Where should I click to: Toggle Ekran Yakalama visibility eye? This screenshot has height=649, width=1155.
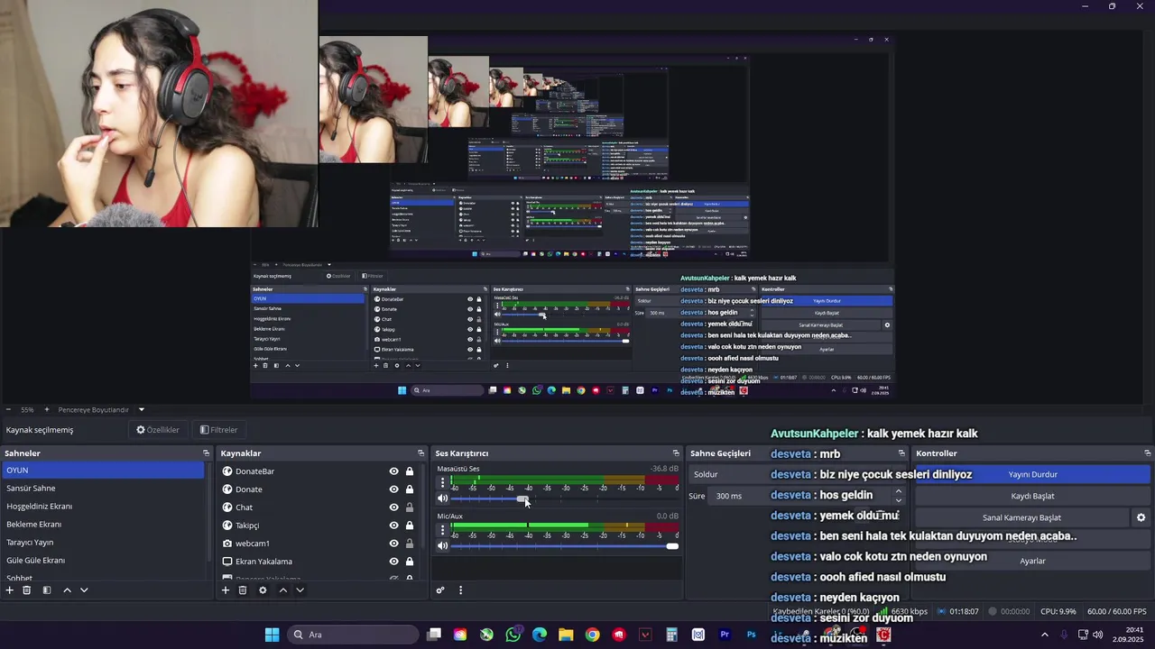click(393, 562)
